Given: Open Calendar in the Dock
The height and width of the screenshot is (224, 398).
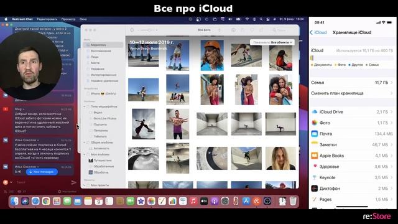Looking at the screenshot, I should tap(98, 201).
